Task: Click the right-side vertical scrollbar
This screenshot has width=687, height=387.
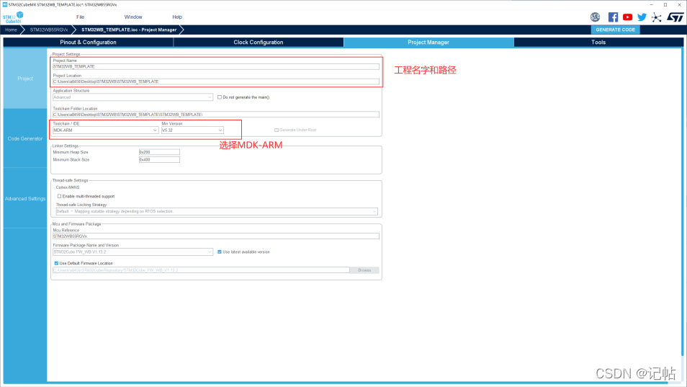Action: [x=682, y=202]
